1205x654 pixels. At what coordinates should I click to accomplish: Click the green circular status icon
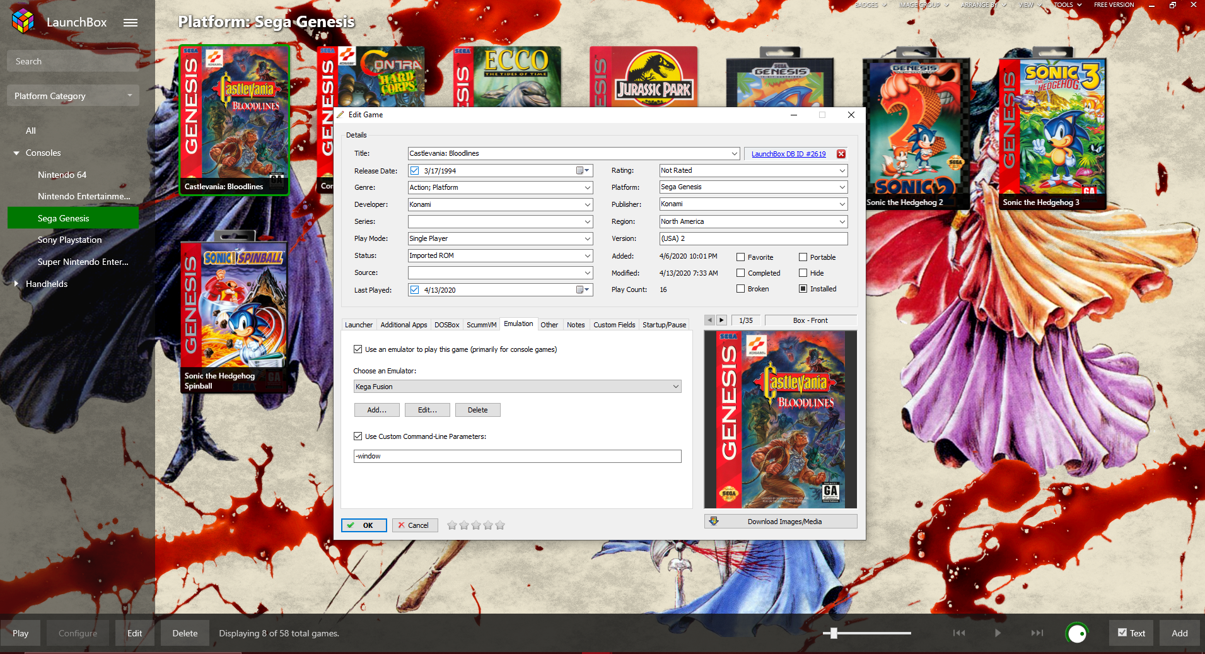(x=1077, y=633)
